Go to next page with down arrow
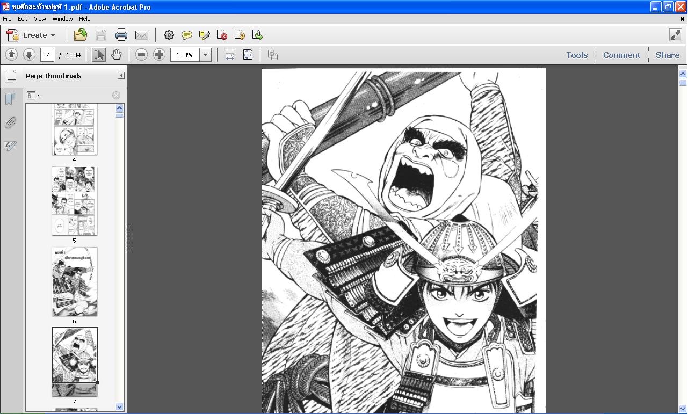 29,54
